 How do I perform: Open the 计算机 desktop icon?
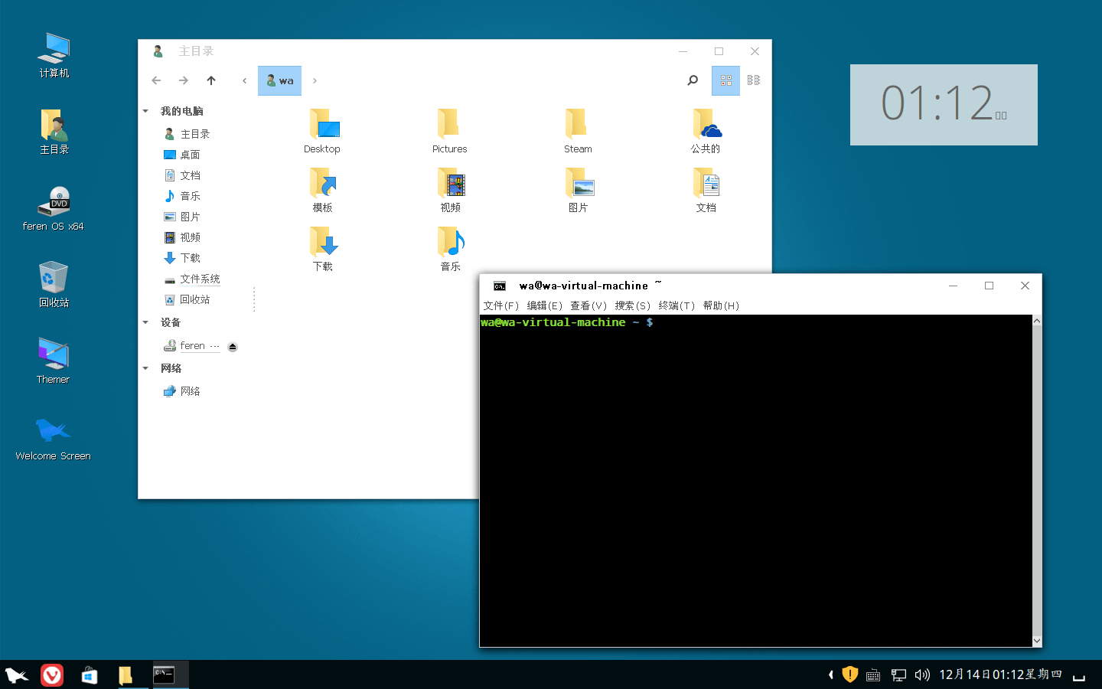click(x=54, y=55)
